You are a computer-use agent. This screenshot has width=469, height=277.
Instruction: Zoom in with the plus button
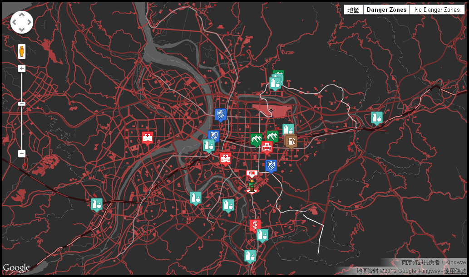[21, 68]
